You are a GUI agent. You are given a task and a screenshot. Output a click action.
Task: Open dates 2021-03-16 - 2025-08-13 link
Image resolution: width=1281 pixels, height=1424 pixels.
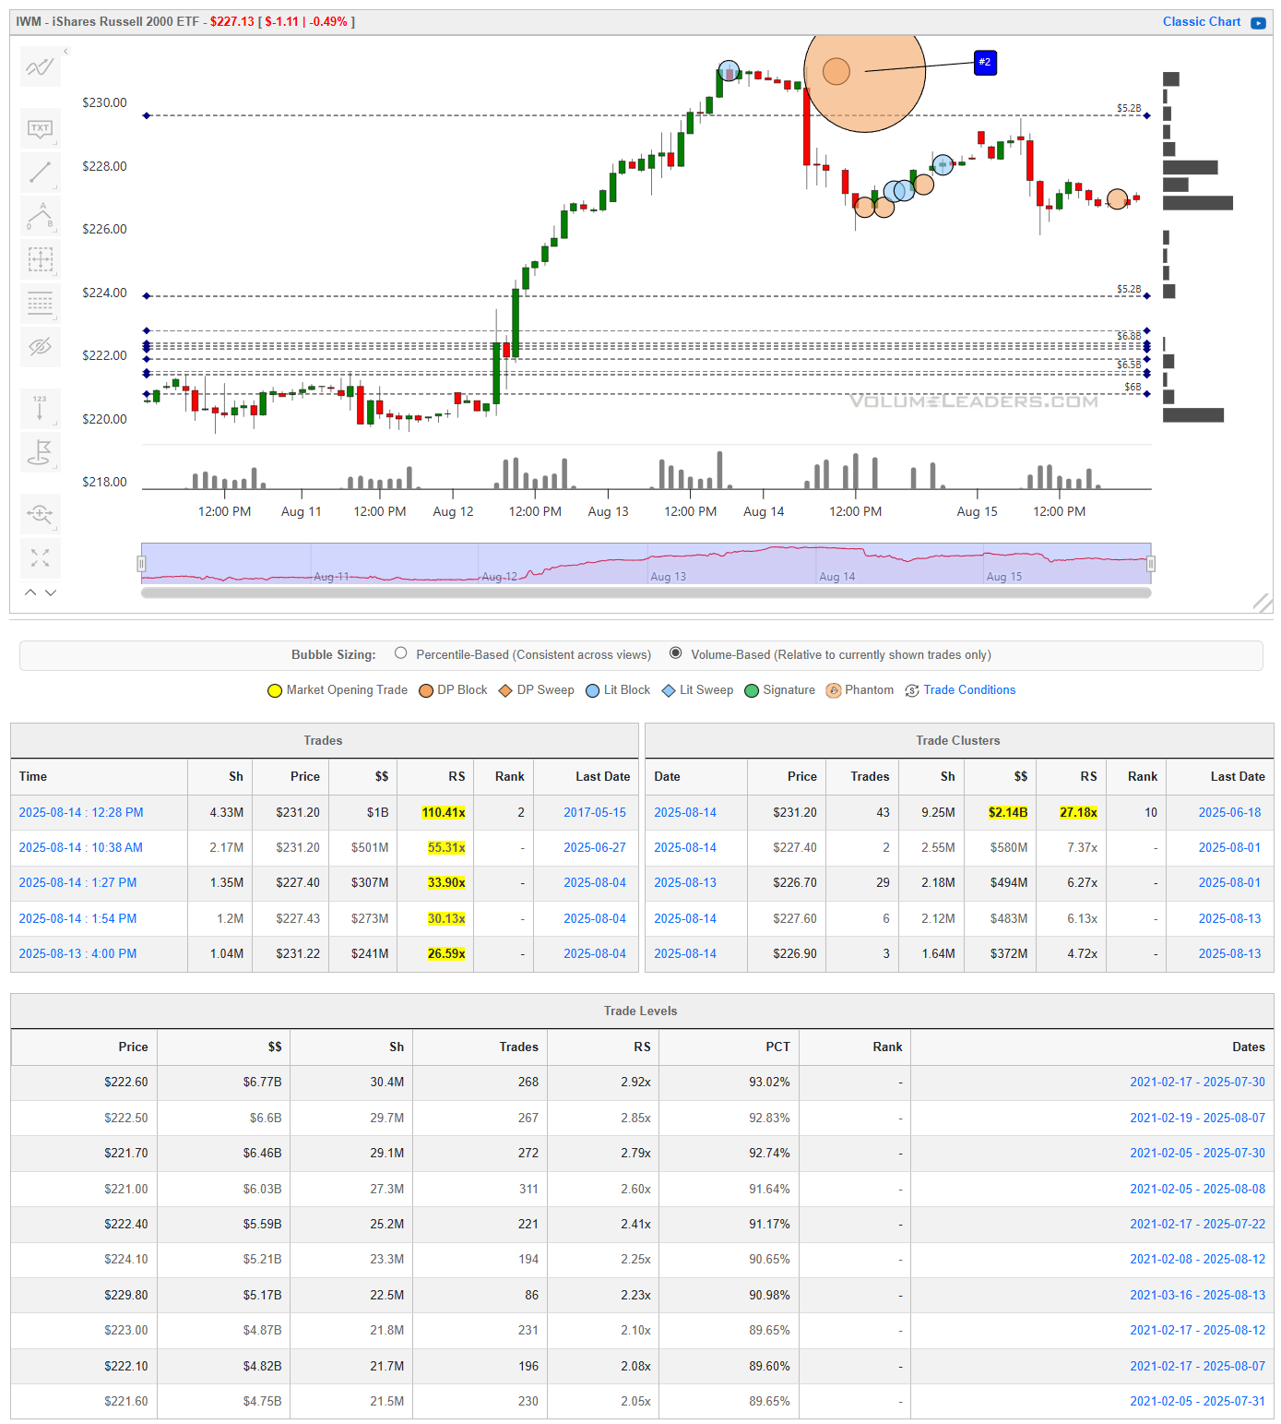pos(1197,1296)
